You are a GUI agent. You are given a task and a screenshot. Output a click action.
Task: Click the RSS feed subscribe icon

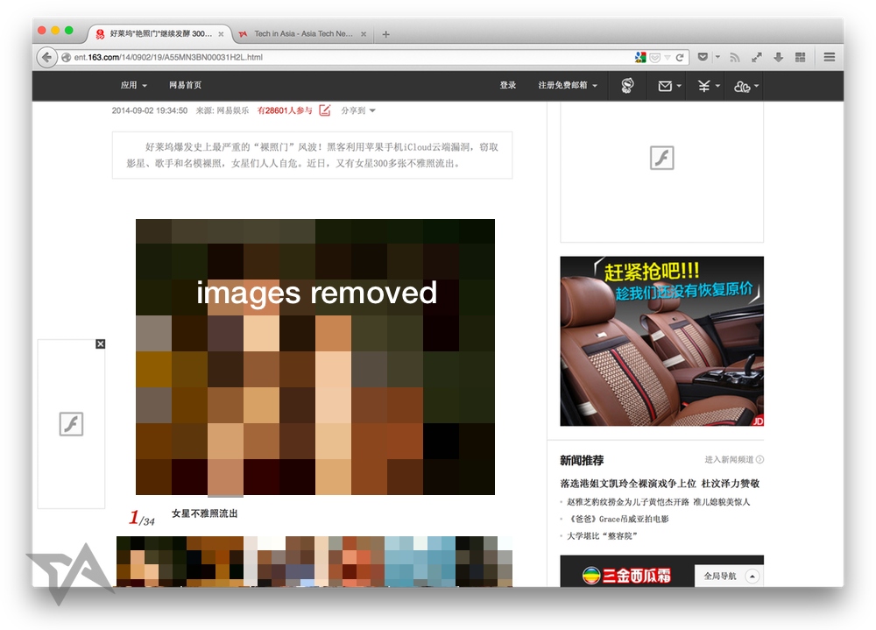[x=735, y=57]
